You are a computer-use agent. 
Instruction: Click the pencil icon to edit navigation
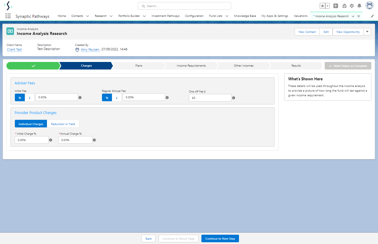(372, 16)
